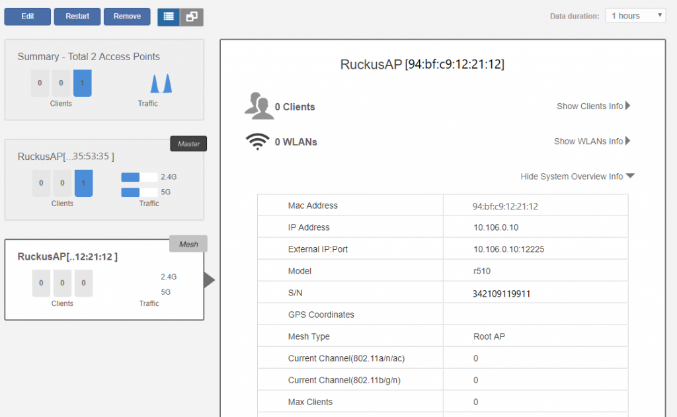The height and width of the screenshot is (417, 677).
Task: Click the clients people icon
Action: click(259, 106)
